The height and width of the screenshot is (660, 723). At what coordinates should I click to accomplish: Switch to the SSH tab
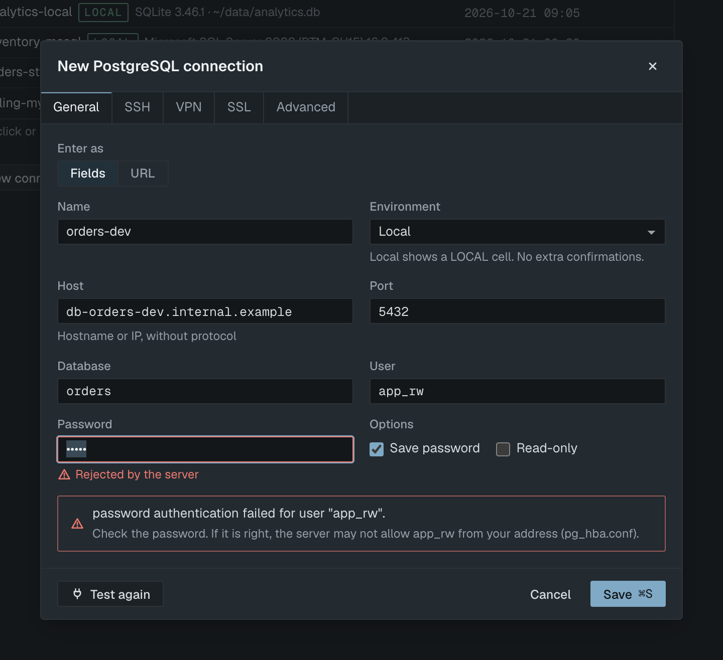click(x=138, y=107)
